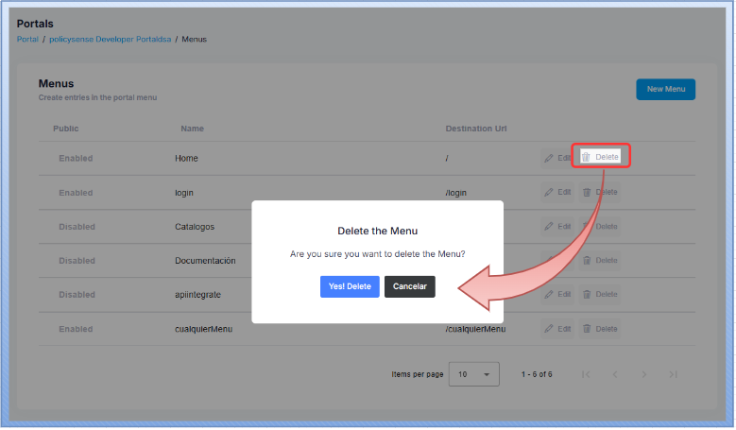Click the Destination Url column header

(x=475, y=129)
